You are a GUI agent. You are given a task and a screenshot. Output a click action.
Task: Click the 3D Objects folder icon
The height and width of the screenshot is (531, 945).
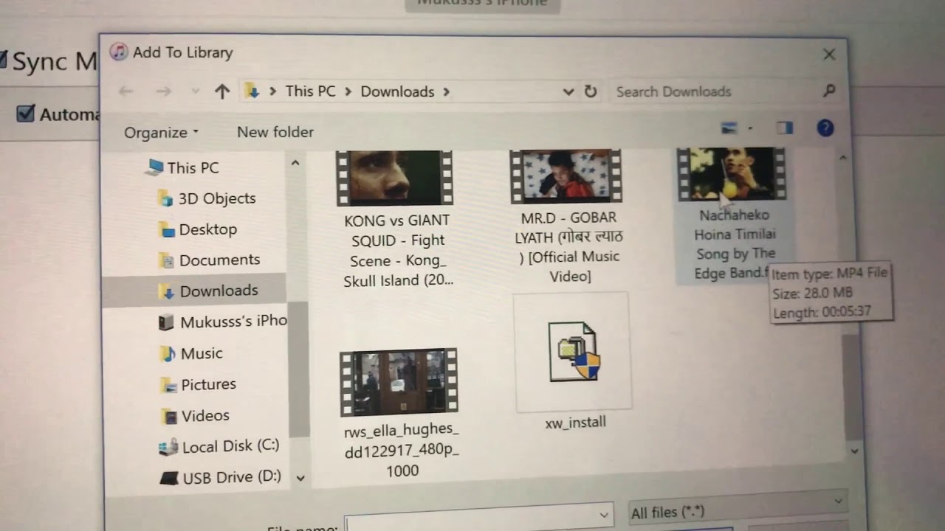[x=166, y=198]
